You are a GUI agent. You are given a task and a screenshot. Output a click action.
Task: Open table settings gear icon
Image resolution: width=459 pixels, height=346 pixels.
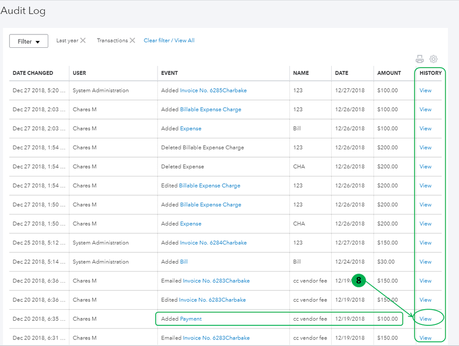coord(433,59)
